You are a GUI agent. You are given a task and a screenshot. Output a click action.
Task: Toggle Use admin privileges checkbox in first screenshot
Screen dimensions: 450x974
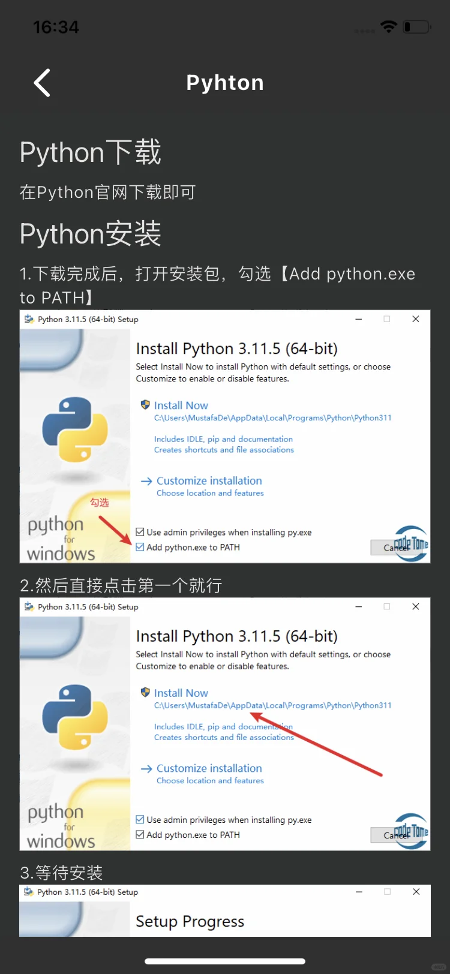coord(140,532)
